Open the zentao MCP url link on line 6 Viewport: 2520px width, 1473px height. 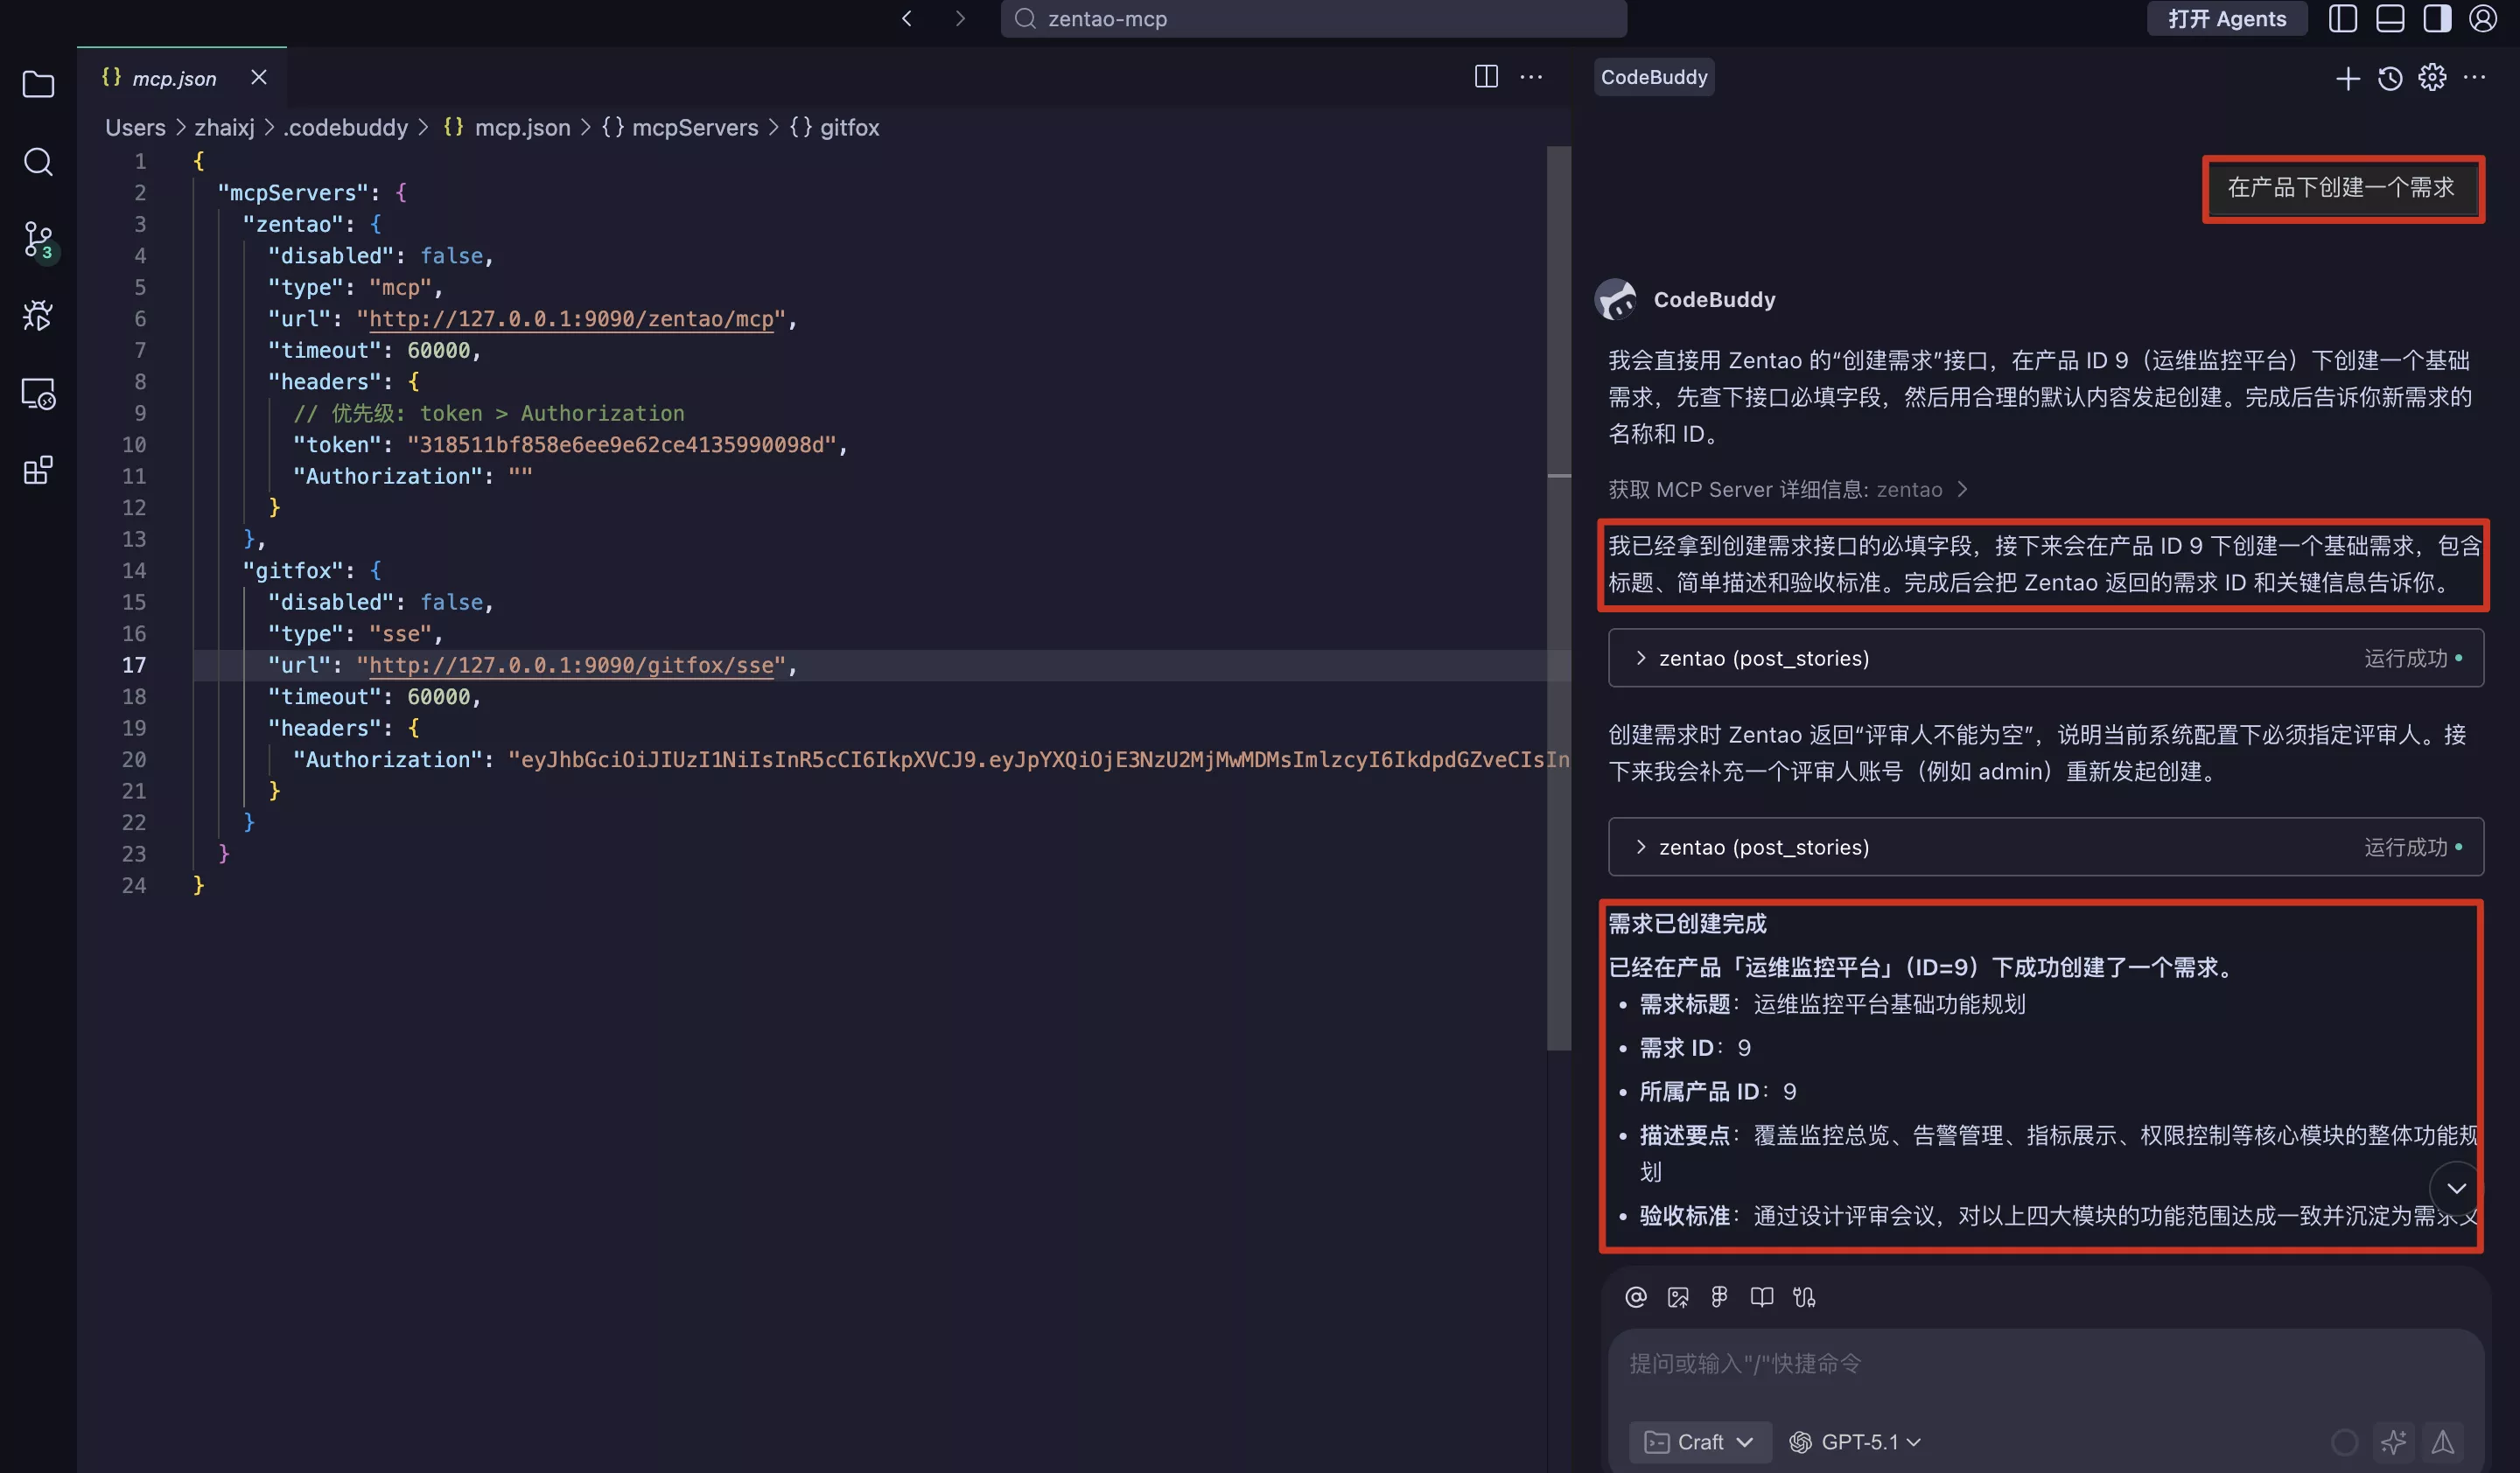571,318
